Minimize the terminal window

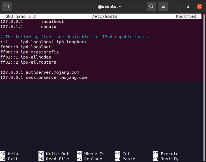177,6
